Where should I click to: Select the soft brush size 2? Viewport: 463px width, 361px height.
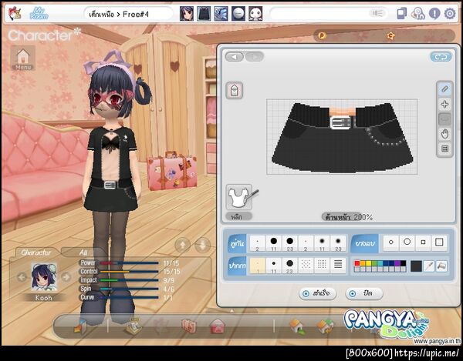tap(306, 243)
